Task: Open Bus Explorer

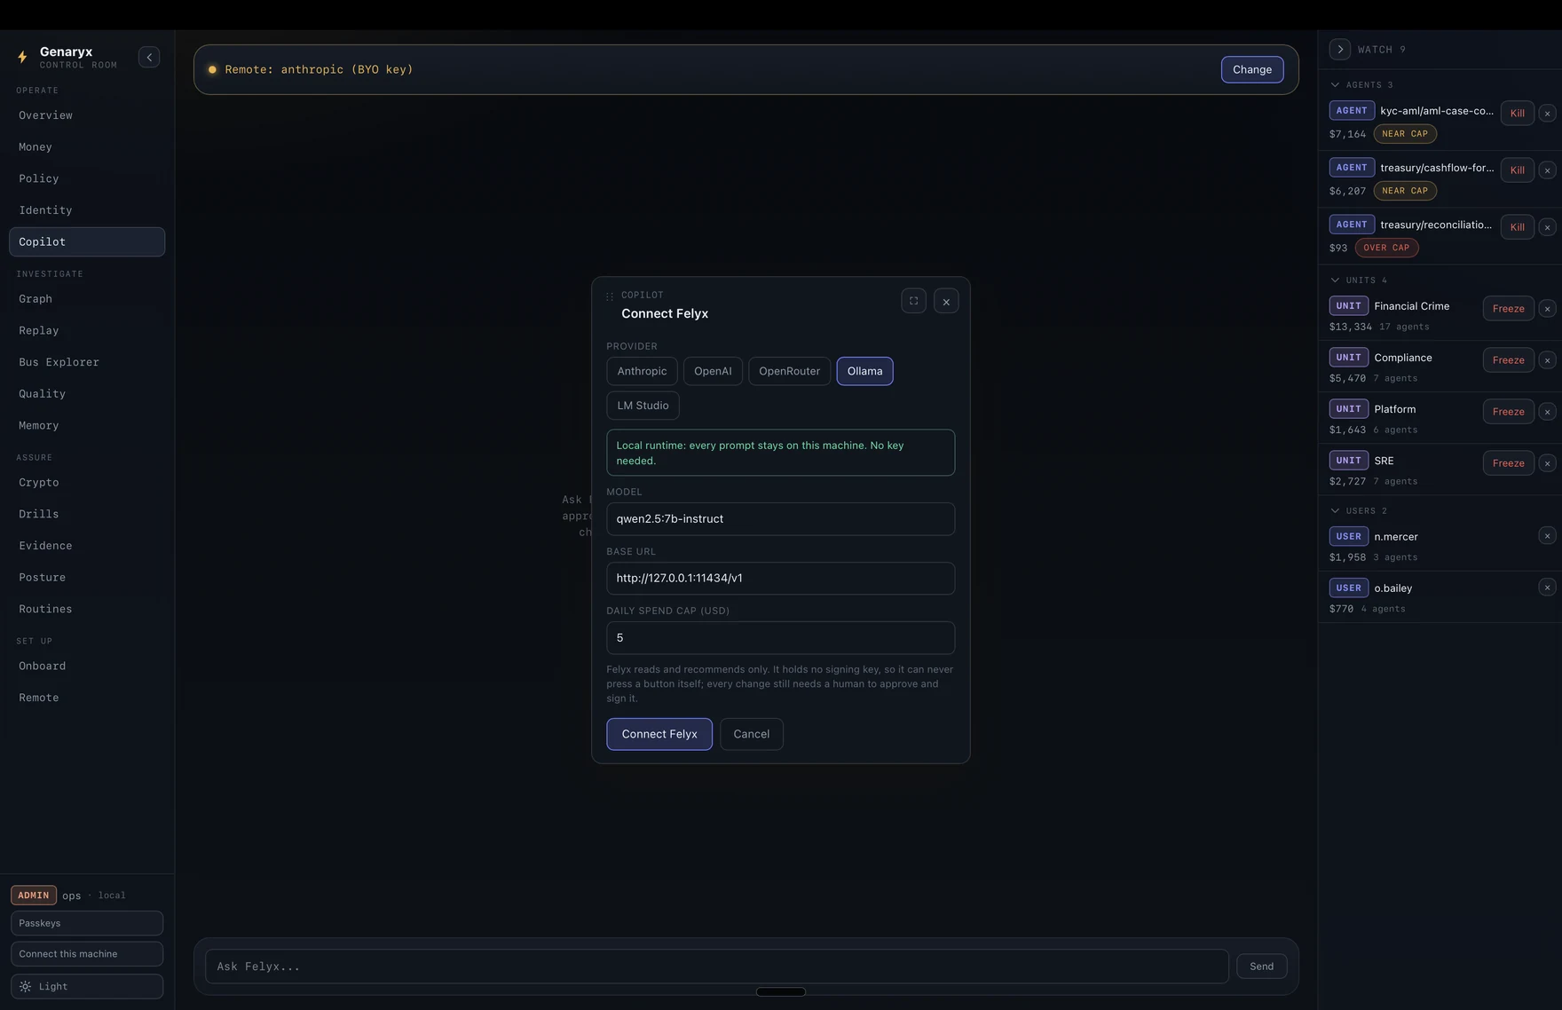Action: 87,362
